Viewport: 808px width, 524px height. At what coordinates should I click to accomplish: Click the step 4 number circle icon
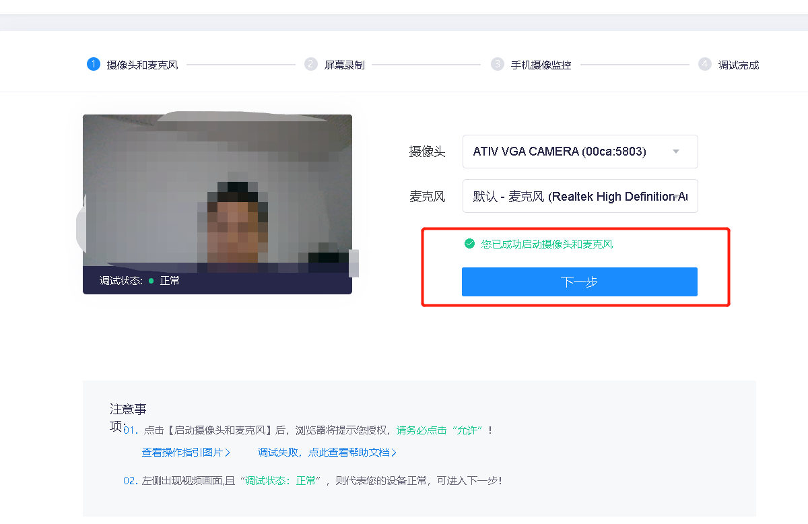(704, 65)
